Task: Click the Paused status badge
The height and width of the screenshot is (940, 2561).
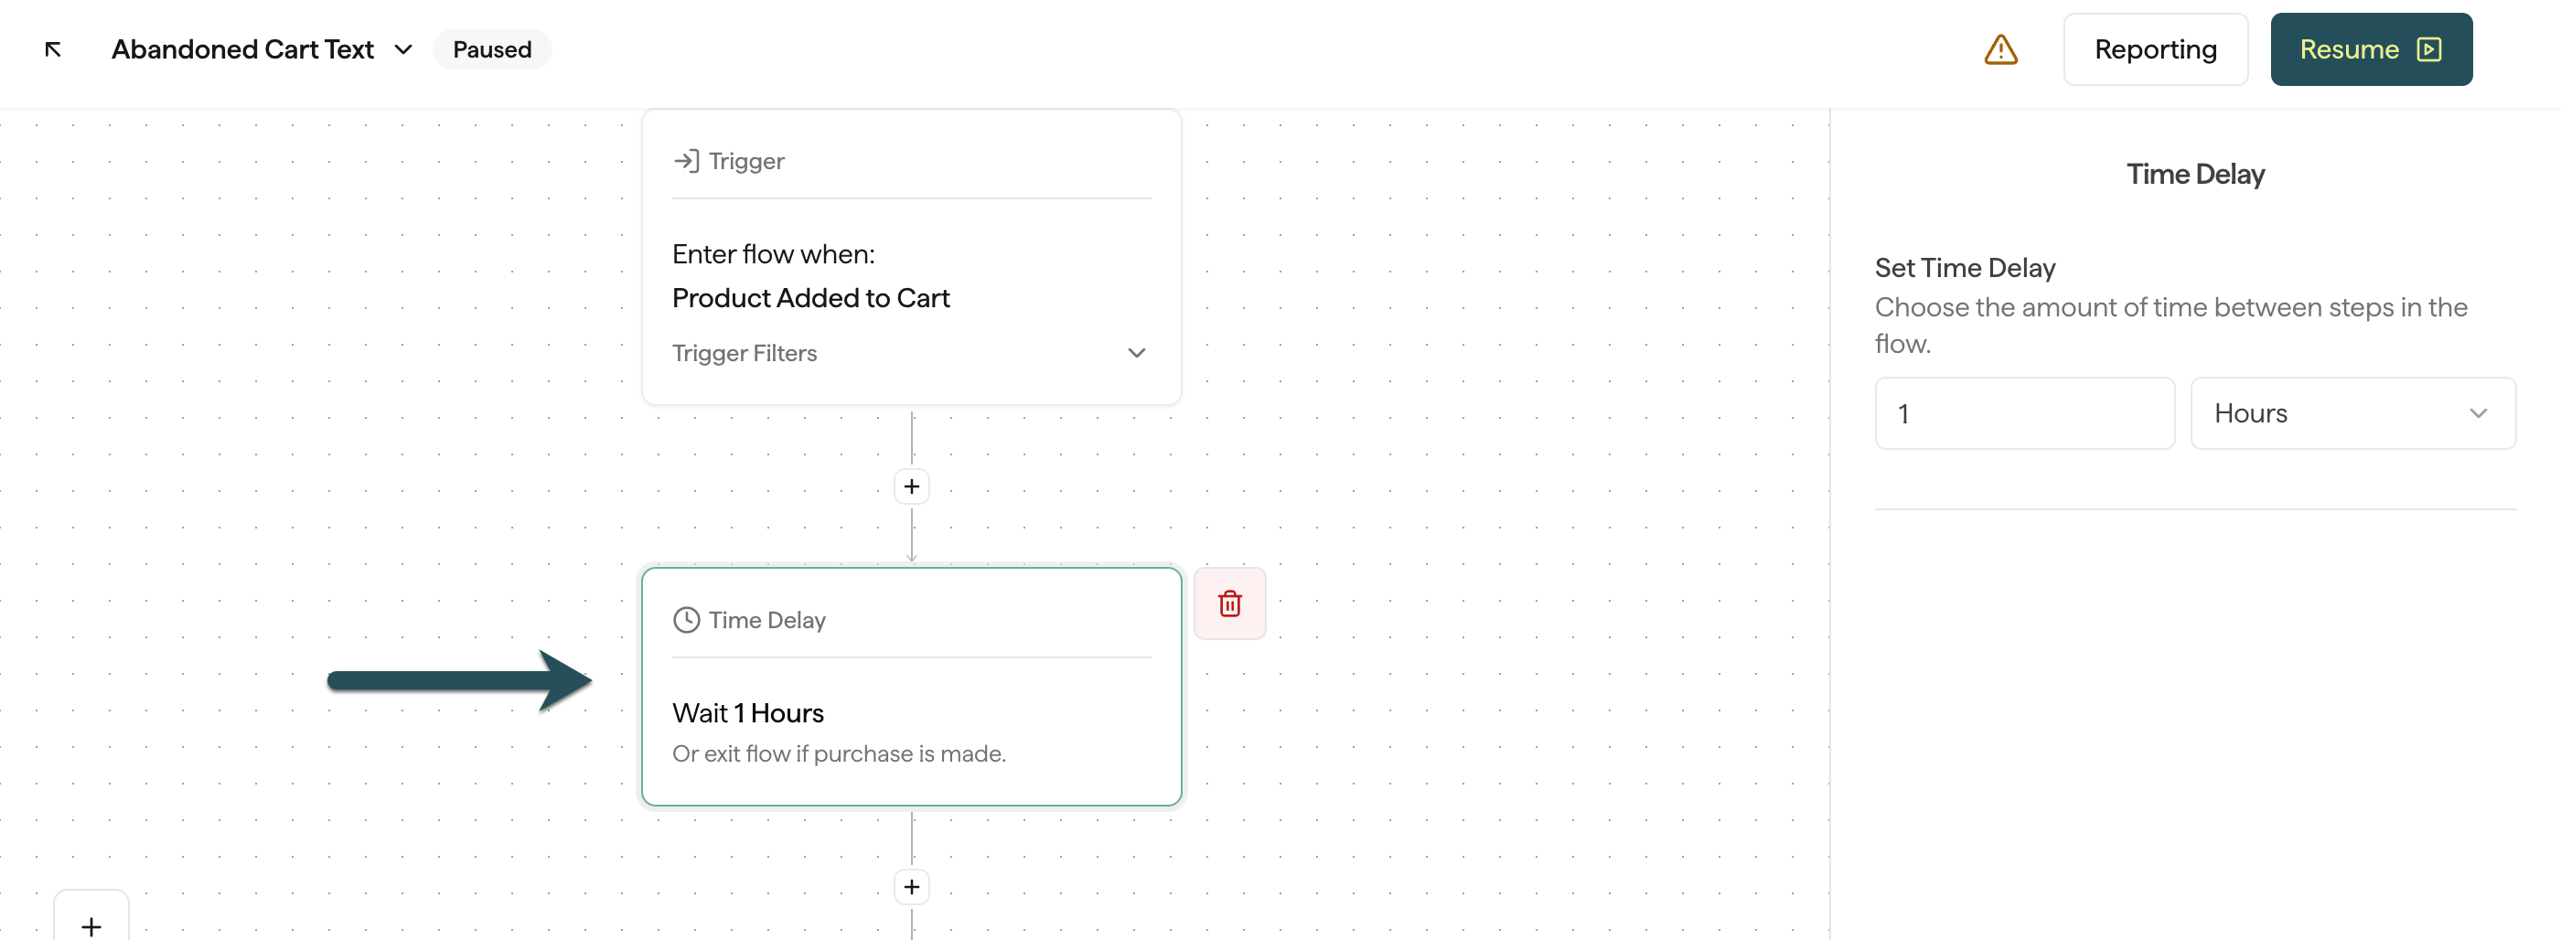Action: 492,49
